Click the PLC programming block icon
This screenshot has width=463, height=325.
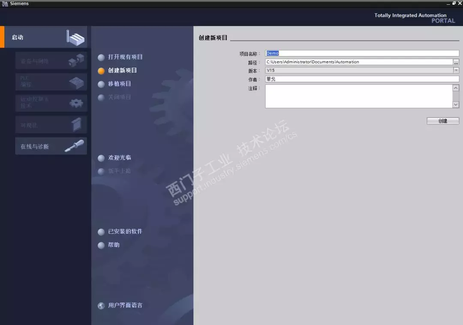(x=76, y=82)
